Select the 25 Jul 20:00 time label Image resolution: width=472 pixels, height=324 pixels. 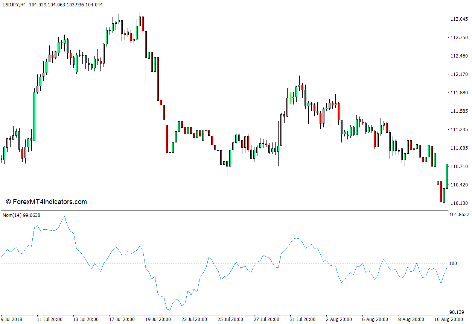click(x=230, y=319)
